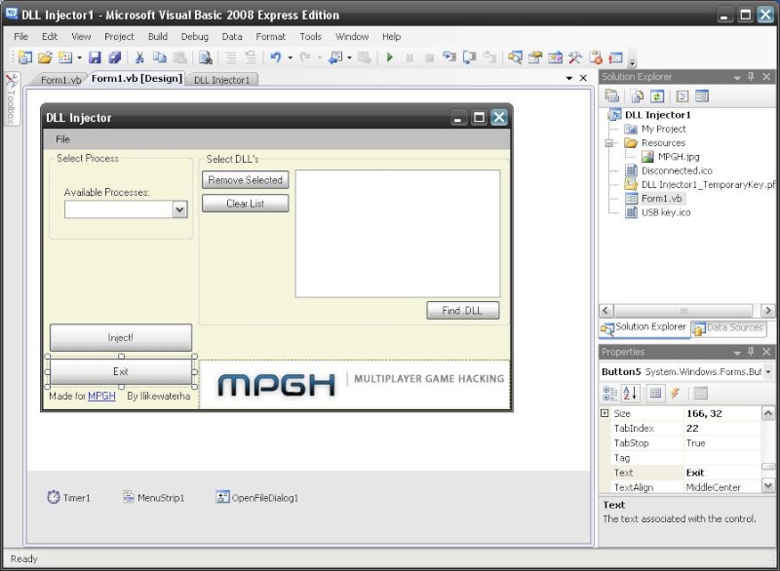Click the Inject! button on the form
The width and height of the screenshot is (780, 571).
pos(120,338)
